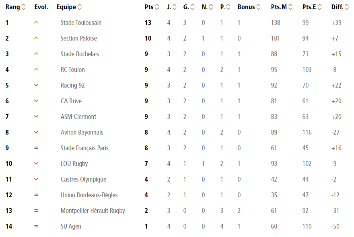Open Stade Toulousain team link
The height and width of the screenshot is (237, 354).
81,23
